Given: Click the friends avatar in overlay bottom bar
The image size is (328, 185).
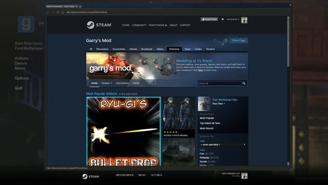Looking at the screenshot, I should coord(244,176).
